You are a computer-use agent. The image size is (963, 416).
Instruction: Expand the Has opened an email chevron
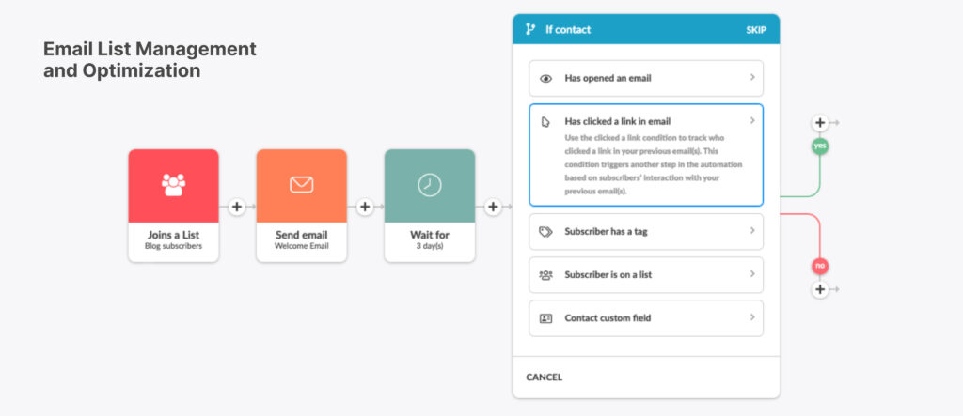752,77
